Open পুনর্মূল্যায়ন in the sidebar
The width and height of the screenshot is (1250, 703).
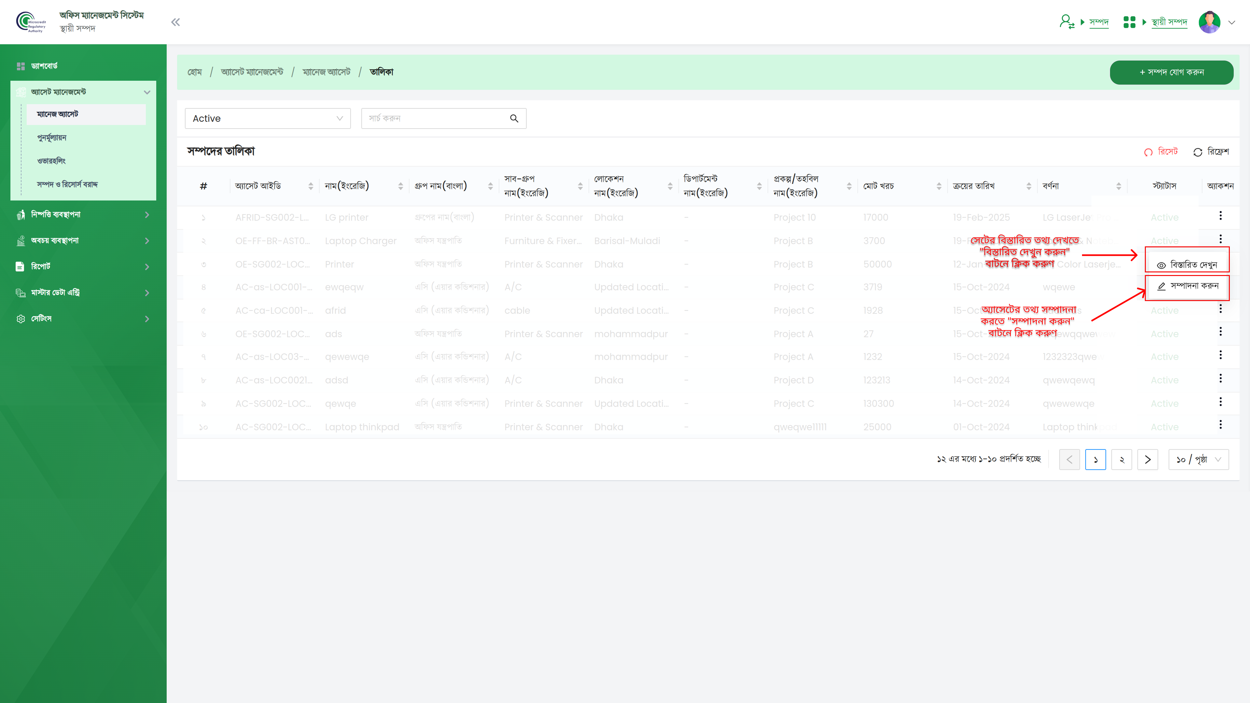[51, 138]
